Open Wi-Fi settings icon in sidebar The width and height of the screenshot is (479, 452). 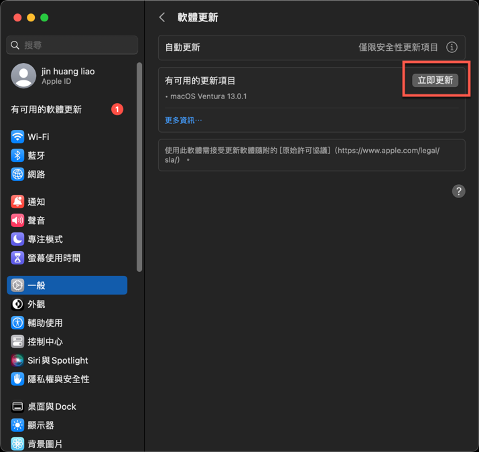coord(17,137)
